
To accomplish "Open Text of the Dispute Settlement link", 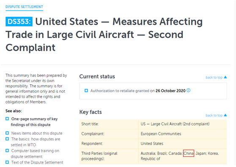I will click(x=37, y=162).
